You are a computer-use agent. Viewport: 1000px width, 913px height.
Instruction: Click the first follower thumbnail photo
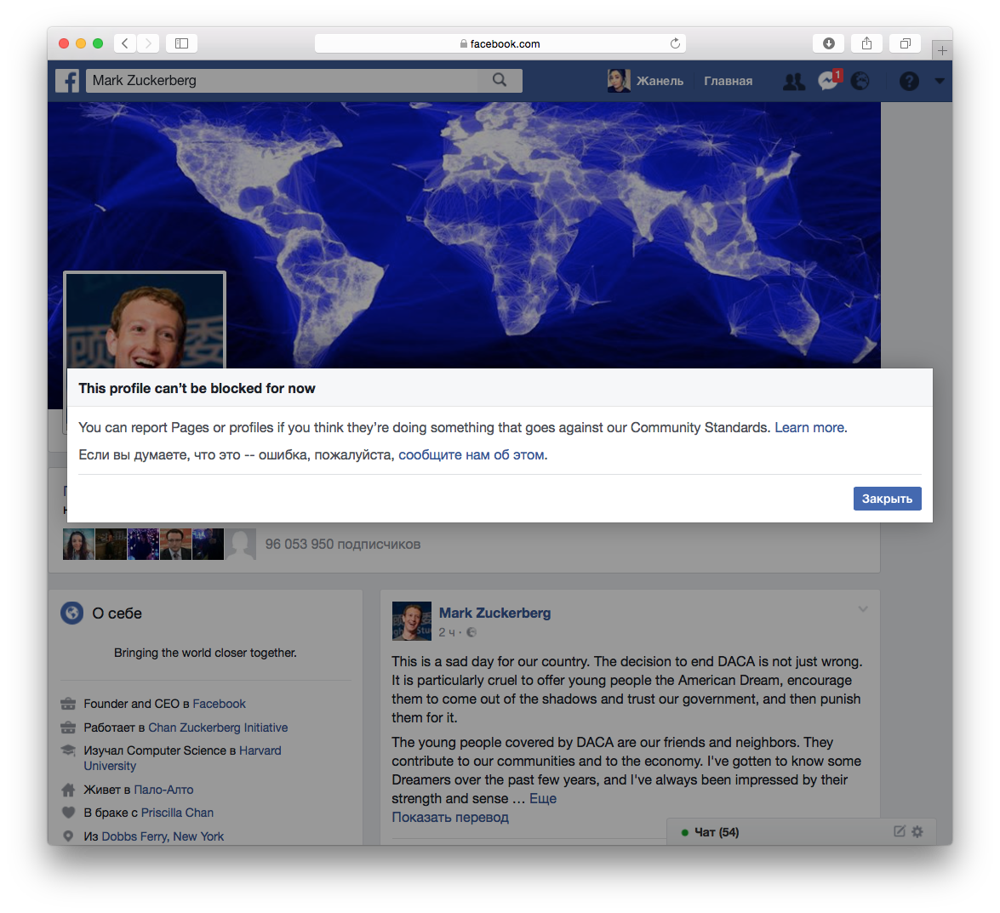pos(79,545)
